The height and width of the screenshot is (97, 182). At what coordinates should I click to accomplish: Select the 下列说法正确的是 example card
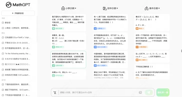pyautogui.click(x=152, y=72)
